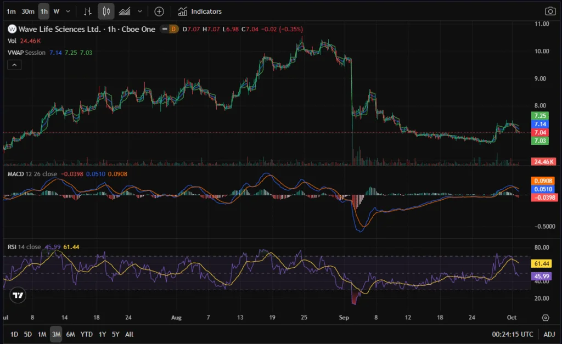Switch chart style to bars
The height and width of the screenshot is (344, 562).
click(88, 11)
